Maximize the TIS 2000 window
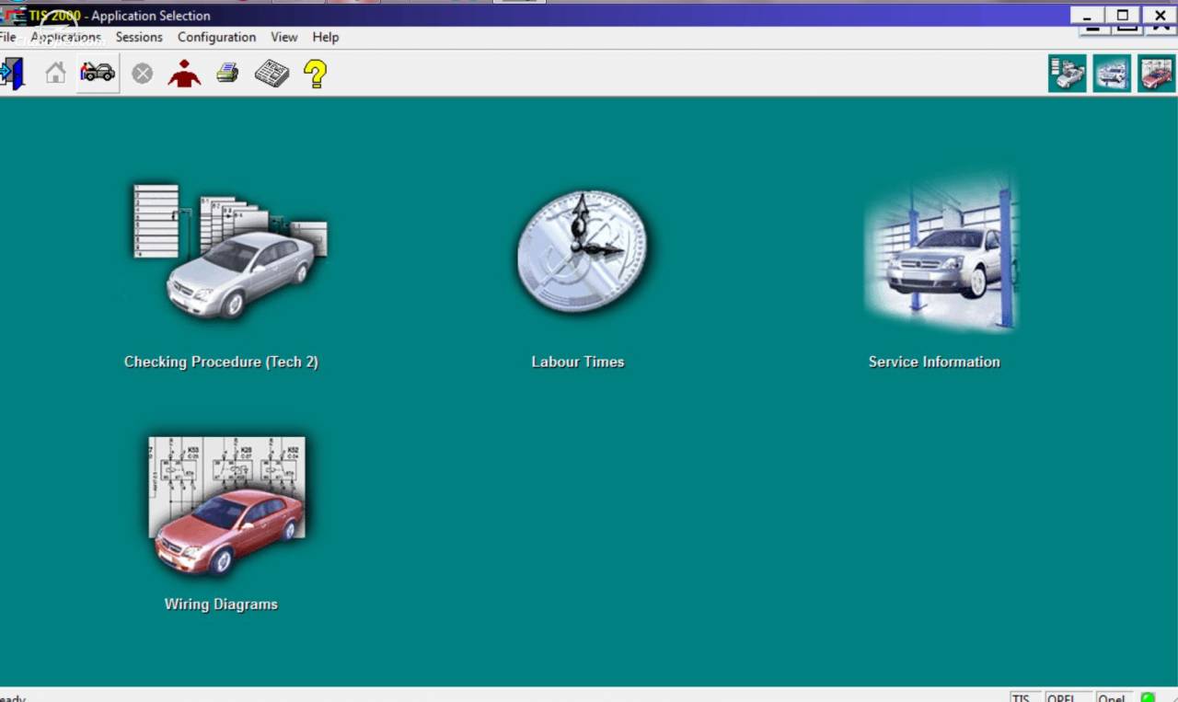 coord(1122,15)
